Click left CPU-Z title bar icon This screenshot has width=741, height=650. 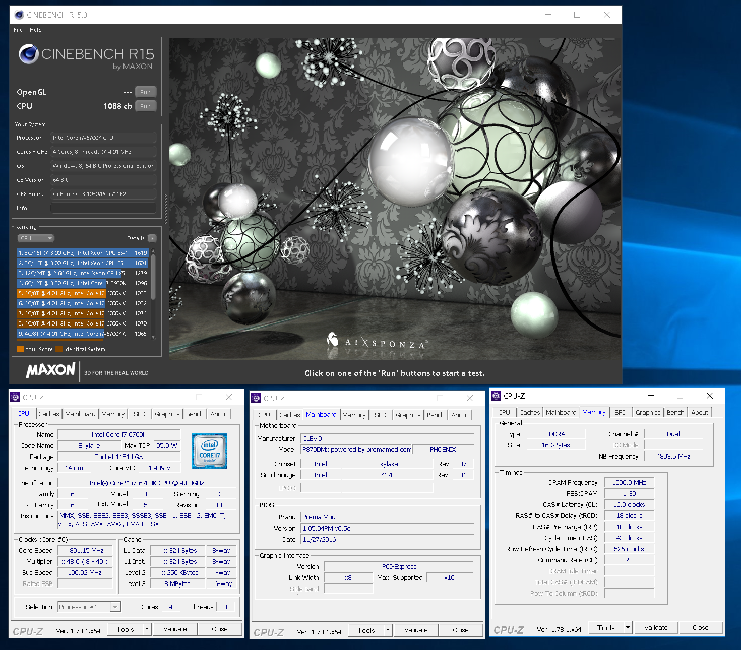(x=15, y=397)
